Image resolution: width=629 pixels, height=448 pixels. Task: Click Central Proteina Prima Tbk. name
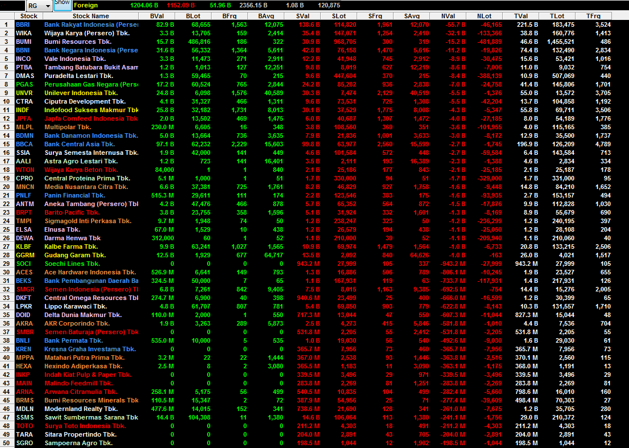point(87,178)
